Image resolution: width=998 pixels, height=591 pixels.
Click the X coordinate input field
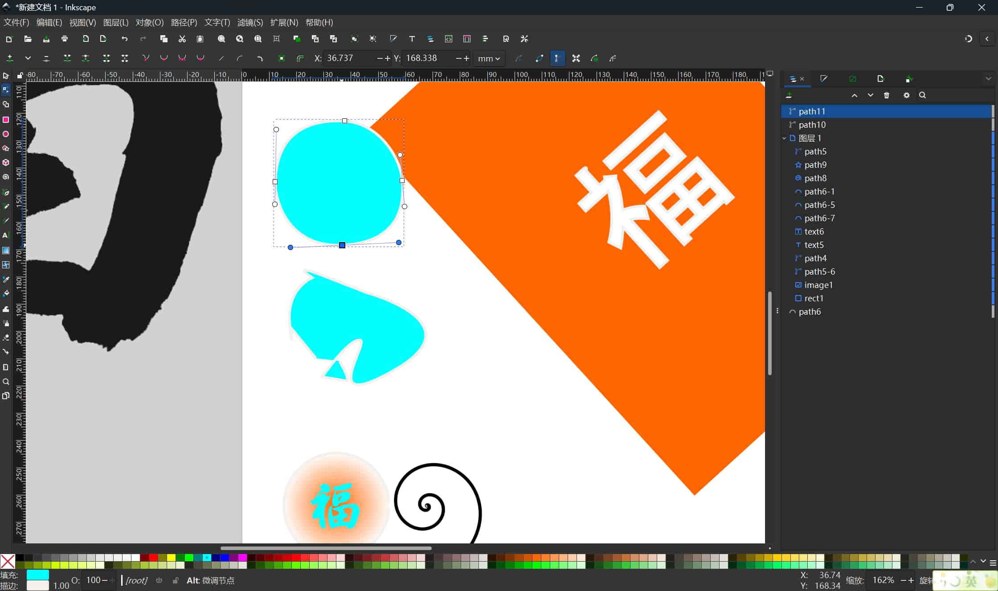click(348, 58)
